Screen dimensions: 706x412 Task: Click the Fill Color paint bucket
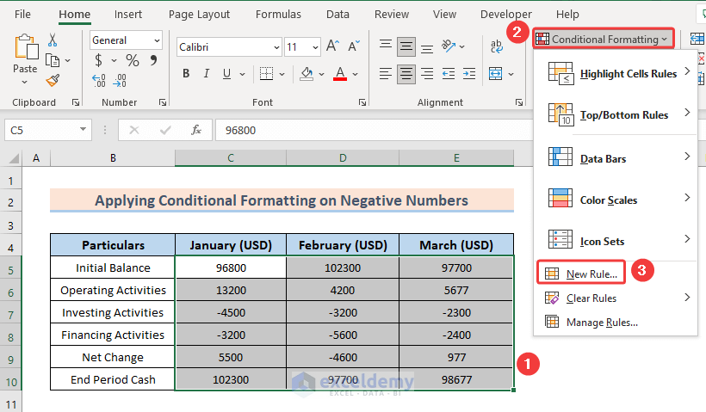tap(307, 74)
